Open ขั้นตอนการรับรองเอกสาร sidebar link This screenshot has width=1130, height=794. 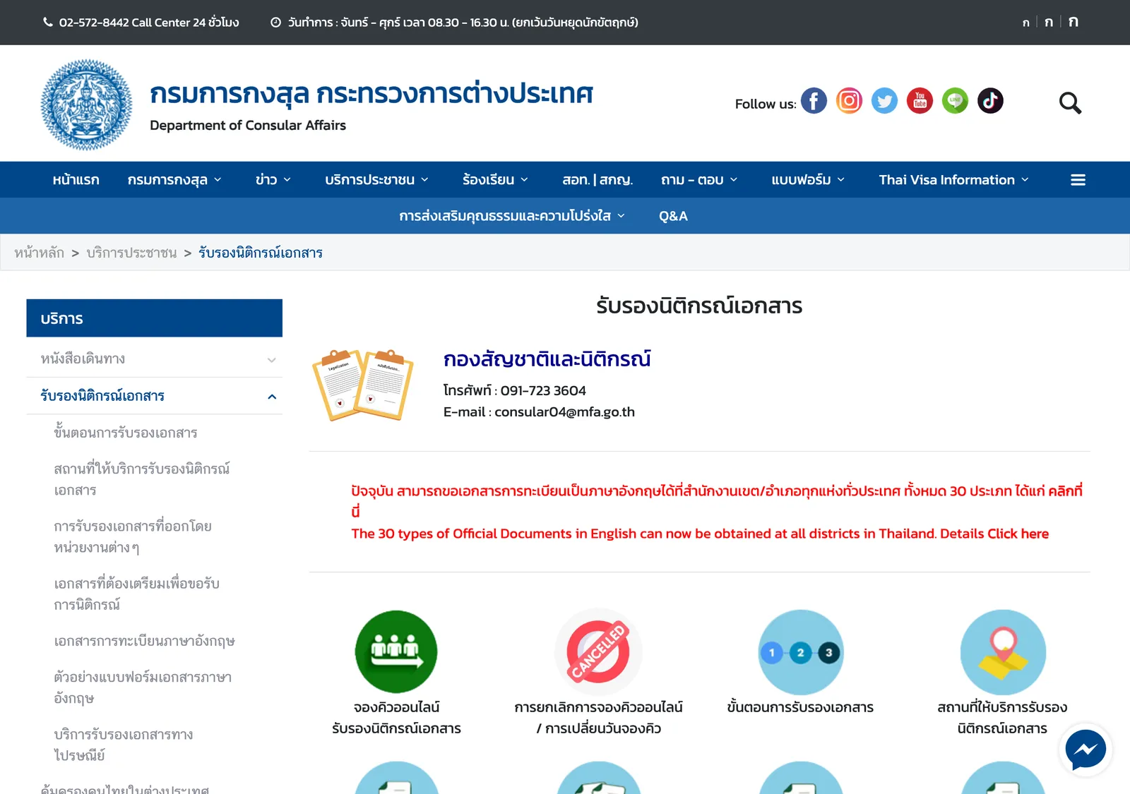[x=126, y=433]
